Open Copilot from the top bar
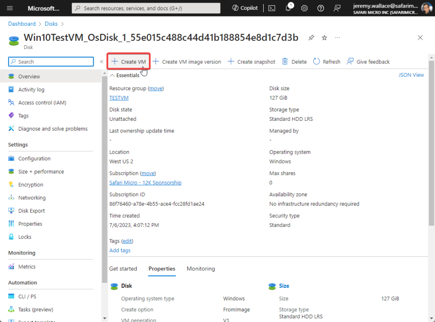Viewport: 435px width, 322px height. tap(244, 8)
